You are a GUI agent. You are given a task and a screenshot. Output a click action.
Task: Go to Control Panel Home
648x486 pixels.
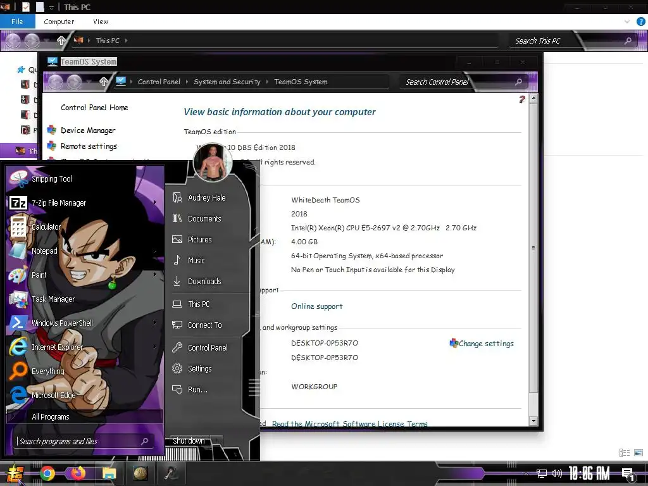tap(94, 108)
